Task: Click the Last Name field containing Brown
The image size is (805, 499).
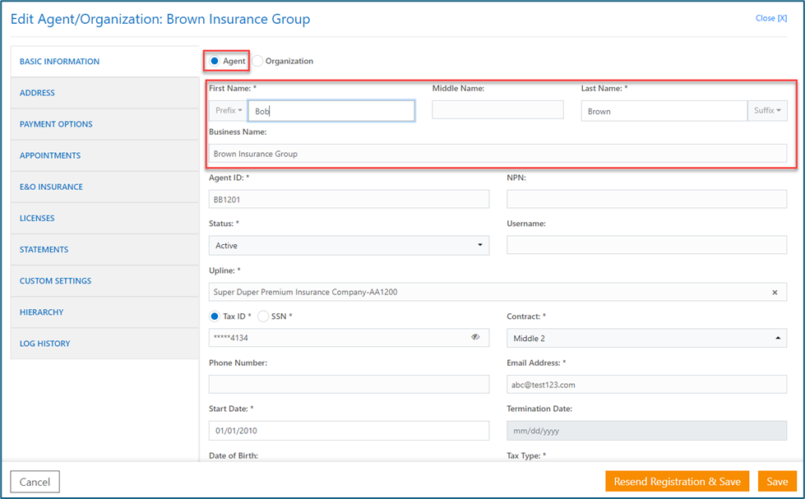Action: [x=664, y=111]
